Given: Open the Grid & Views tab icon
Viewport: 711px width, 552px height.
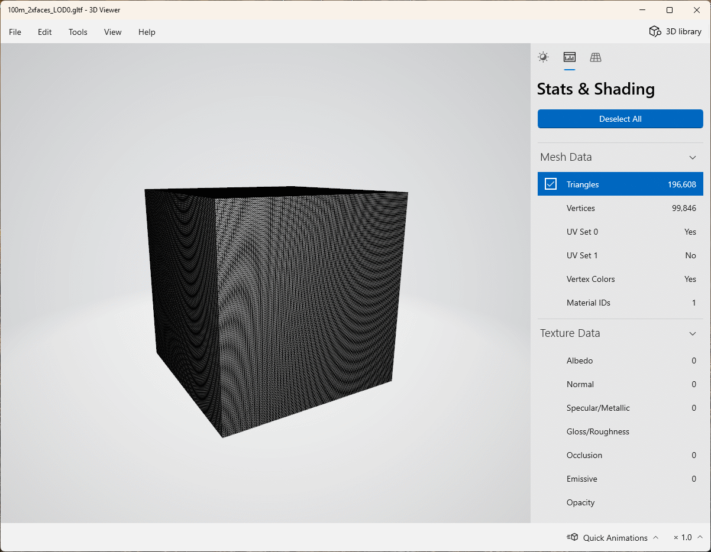Looking at the screenshot, I should pyautogui.click(x=596, y=57).
